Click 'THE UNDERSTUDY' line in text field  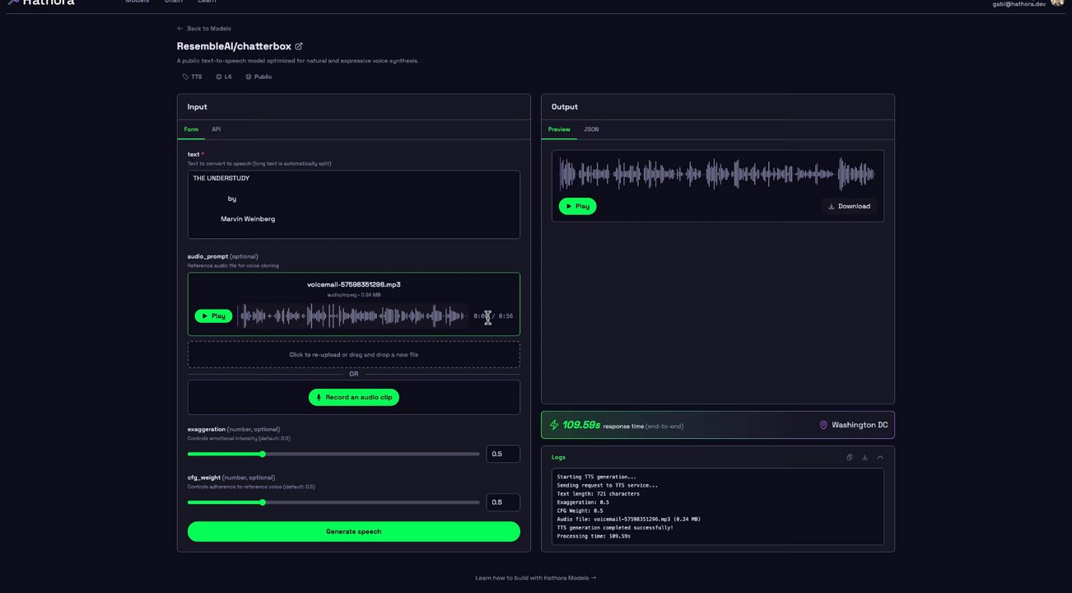click(221, 178)
